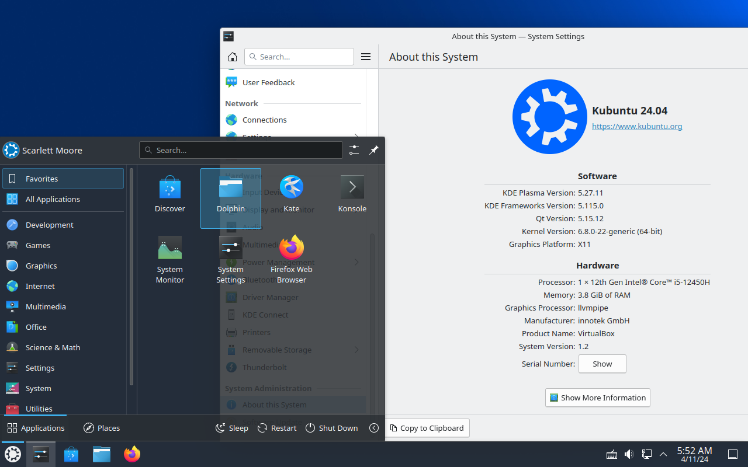Open the System Settings hamburger menu

point(366,57)
